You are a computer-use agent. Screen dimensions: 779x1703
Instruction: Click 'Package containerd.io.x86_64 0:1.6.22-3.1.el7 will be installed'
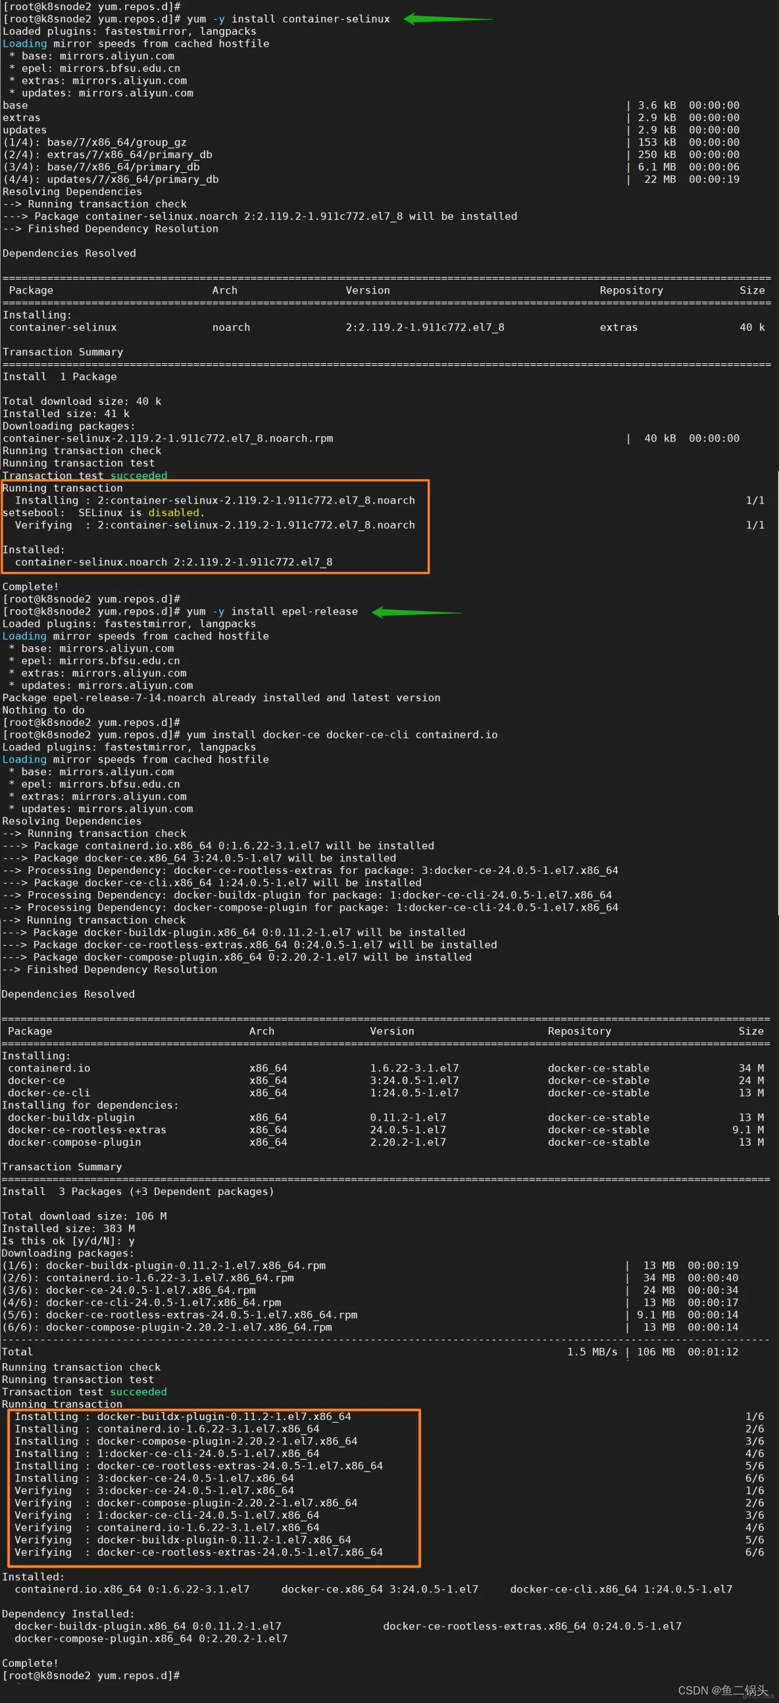click(234, 846)
